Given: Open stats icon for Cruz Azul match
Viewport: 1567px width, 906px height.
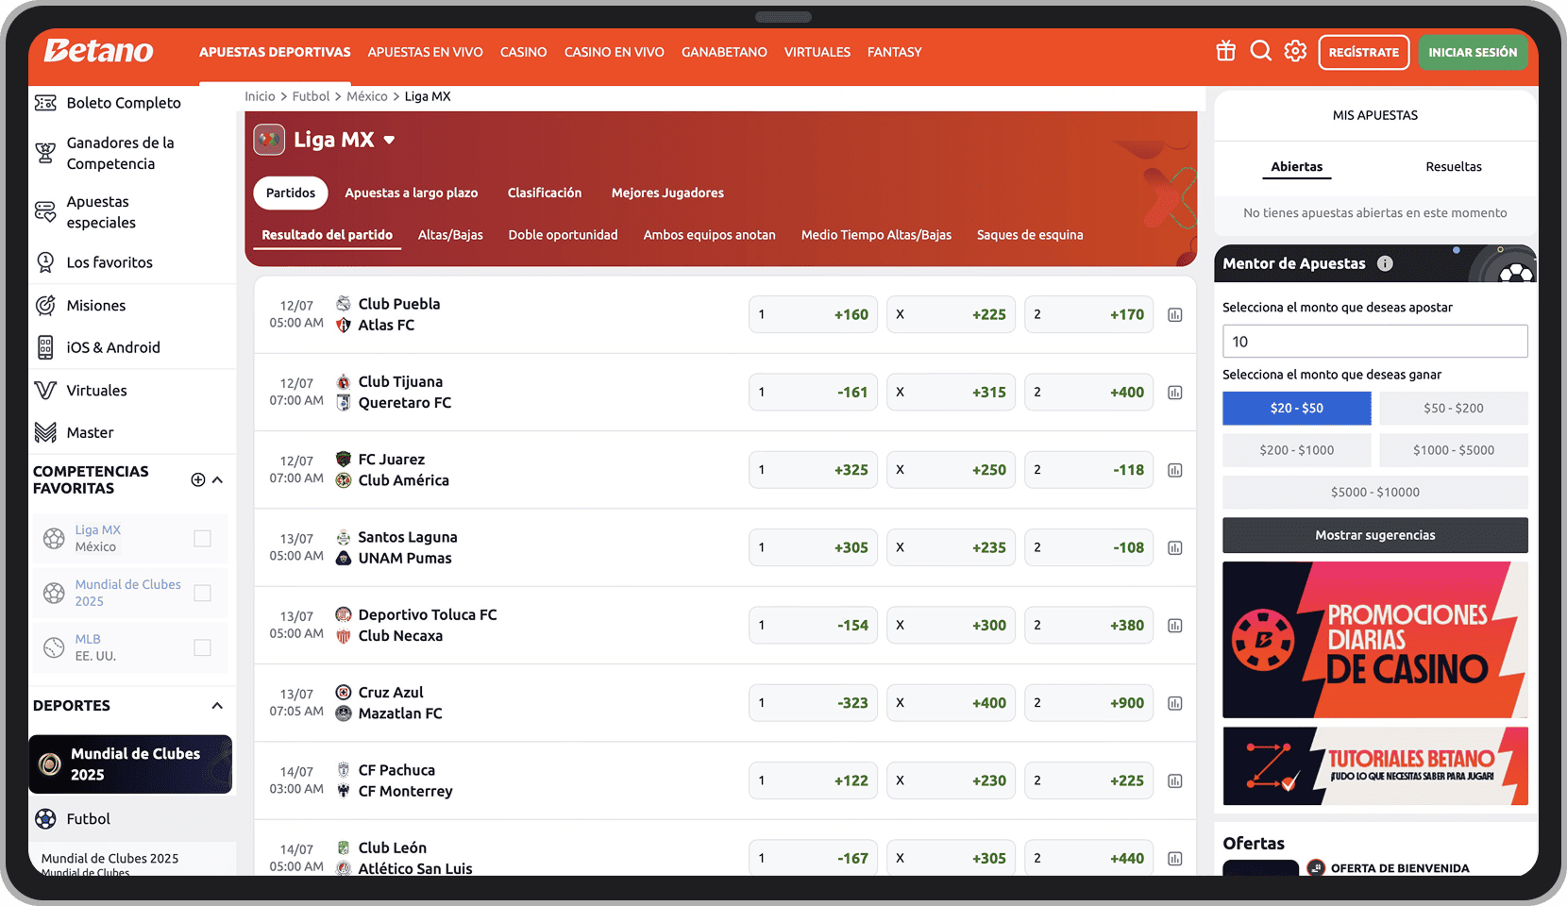Looking at the screenshot, I should point(1175,703).
